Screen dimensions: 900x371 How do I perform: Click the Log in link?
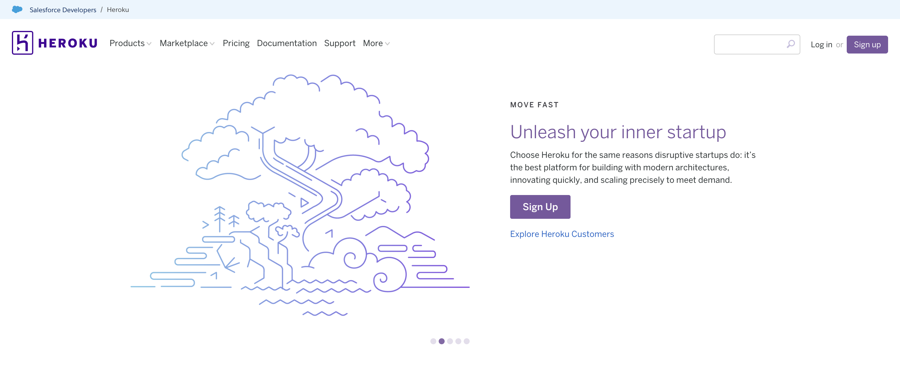[821, 45]
